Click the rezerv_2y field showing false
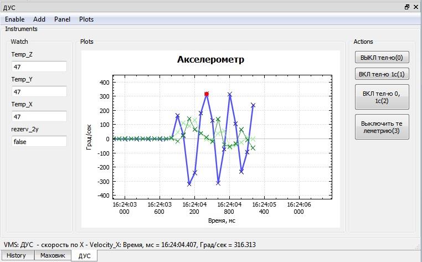The image size is (422, 262). pos(39,142)
